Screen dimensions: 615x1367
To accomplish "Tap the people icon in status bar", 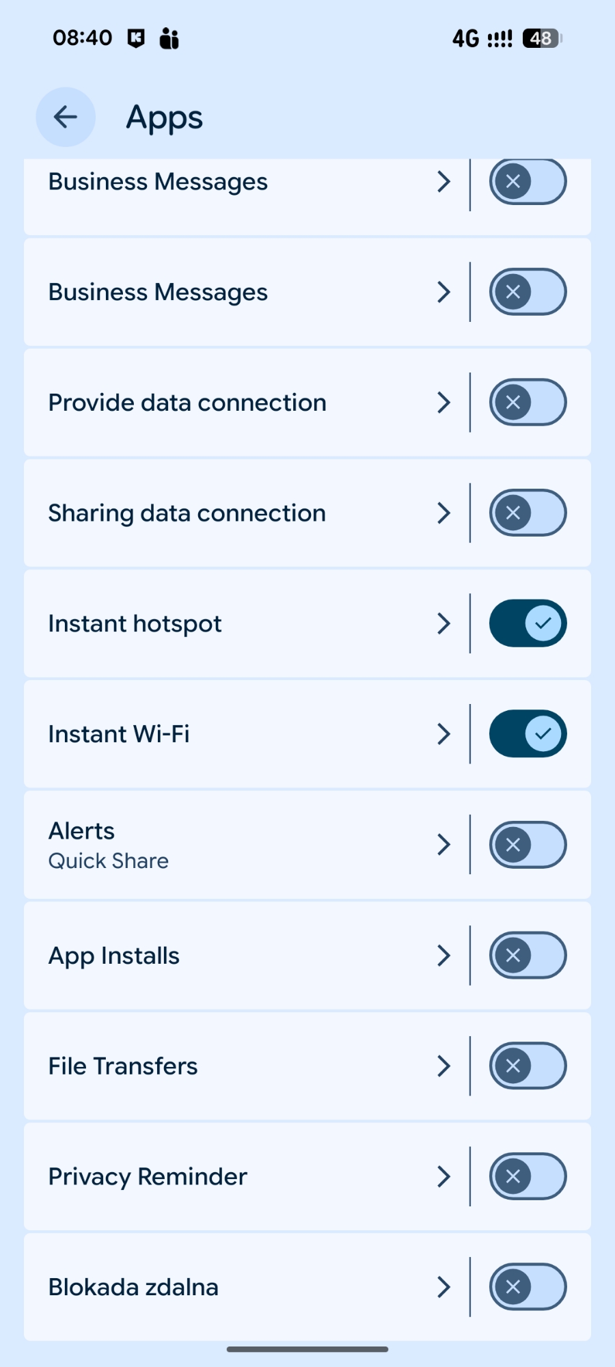I will 169,38.
